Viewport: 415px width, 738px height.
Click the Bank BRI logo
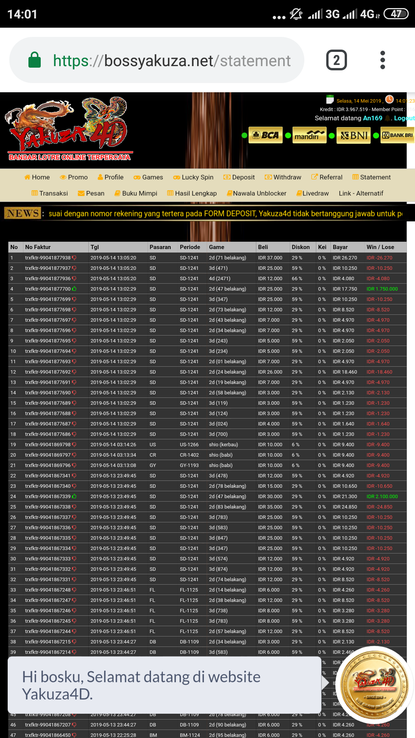point(397,135)
